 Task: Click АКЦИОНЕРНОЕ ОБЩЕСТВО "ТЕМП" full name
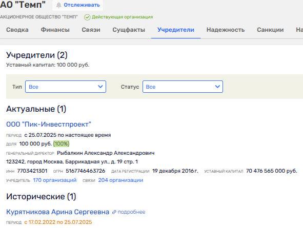coord(39,17)
